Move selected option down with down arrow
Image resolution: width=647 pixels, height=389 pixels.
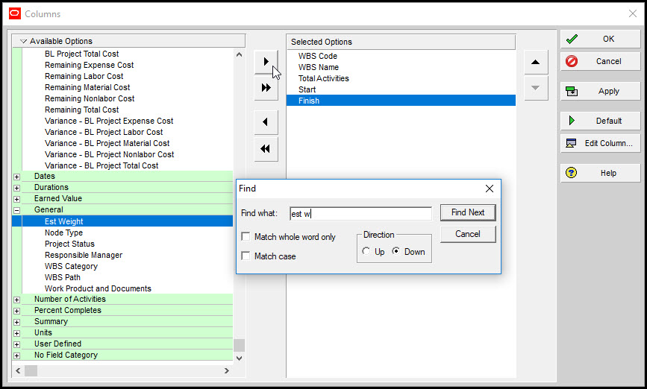[x=534, y=88]
